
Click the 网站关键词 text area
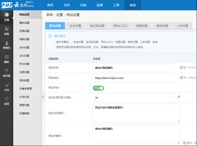[x=136, y=134]
